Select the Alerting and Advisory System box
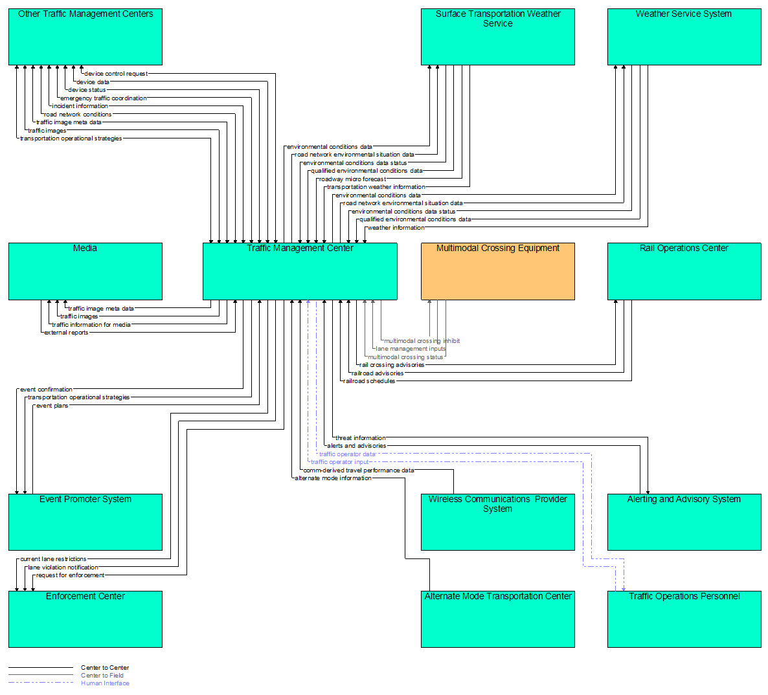 pyautogui.click(x=684, y=522)
